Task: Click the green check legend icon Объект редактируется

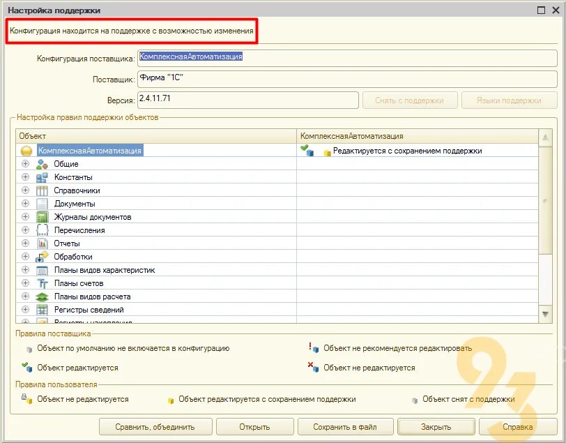Action: [27, 367]
